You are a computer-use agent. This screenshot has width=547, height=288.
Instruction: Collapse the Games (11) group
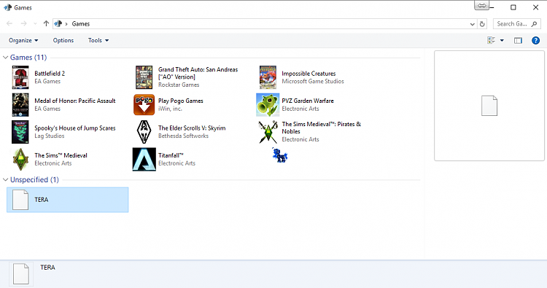5,57
